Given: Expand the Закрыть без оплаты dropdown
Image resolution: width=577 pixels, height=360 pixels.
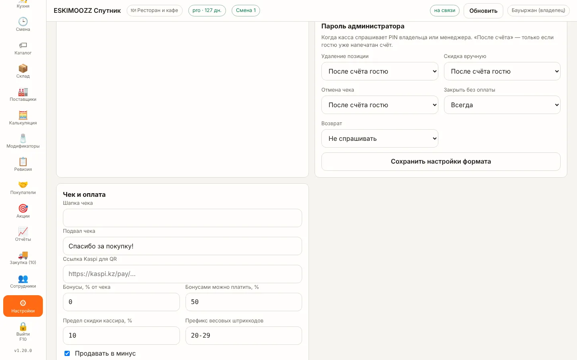Looking at the screenshot, I should click(502, 105).
